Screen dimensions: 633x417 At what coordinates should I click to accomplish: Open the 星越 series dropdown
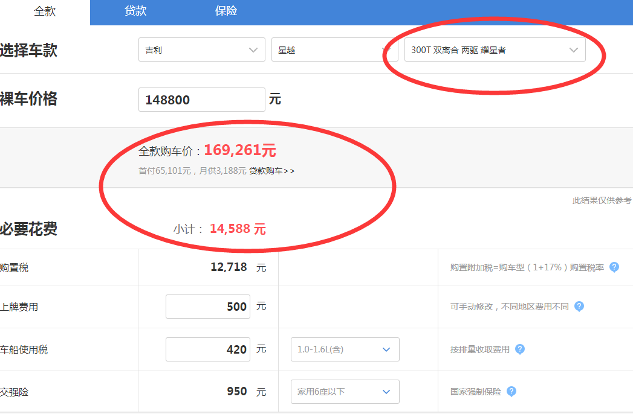point(335,49)
